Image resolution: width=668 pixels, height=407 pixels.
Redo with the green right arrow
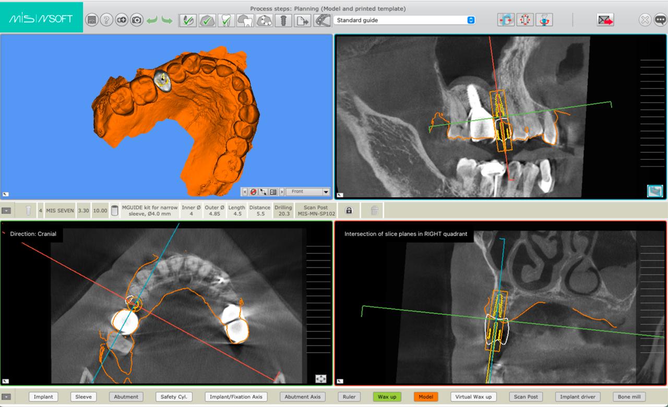tap(167, 20)
